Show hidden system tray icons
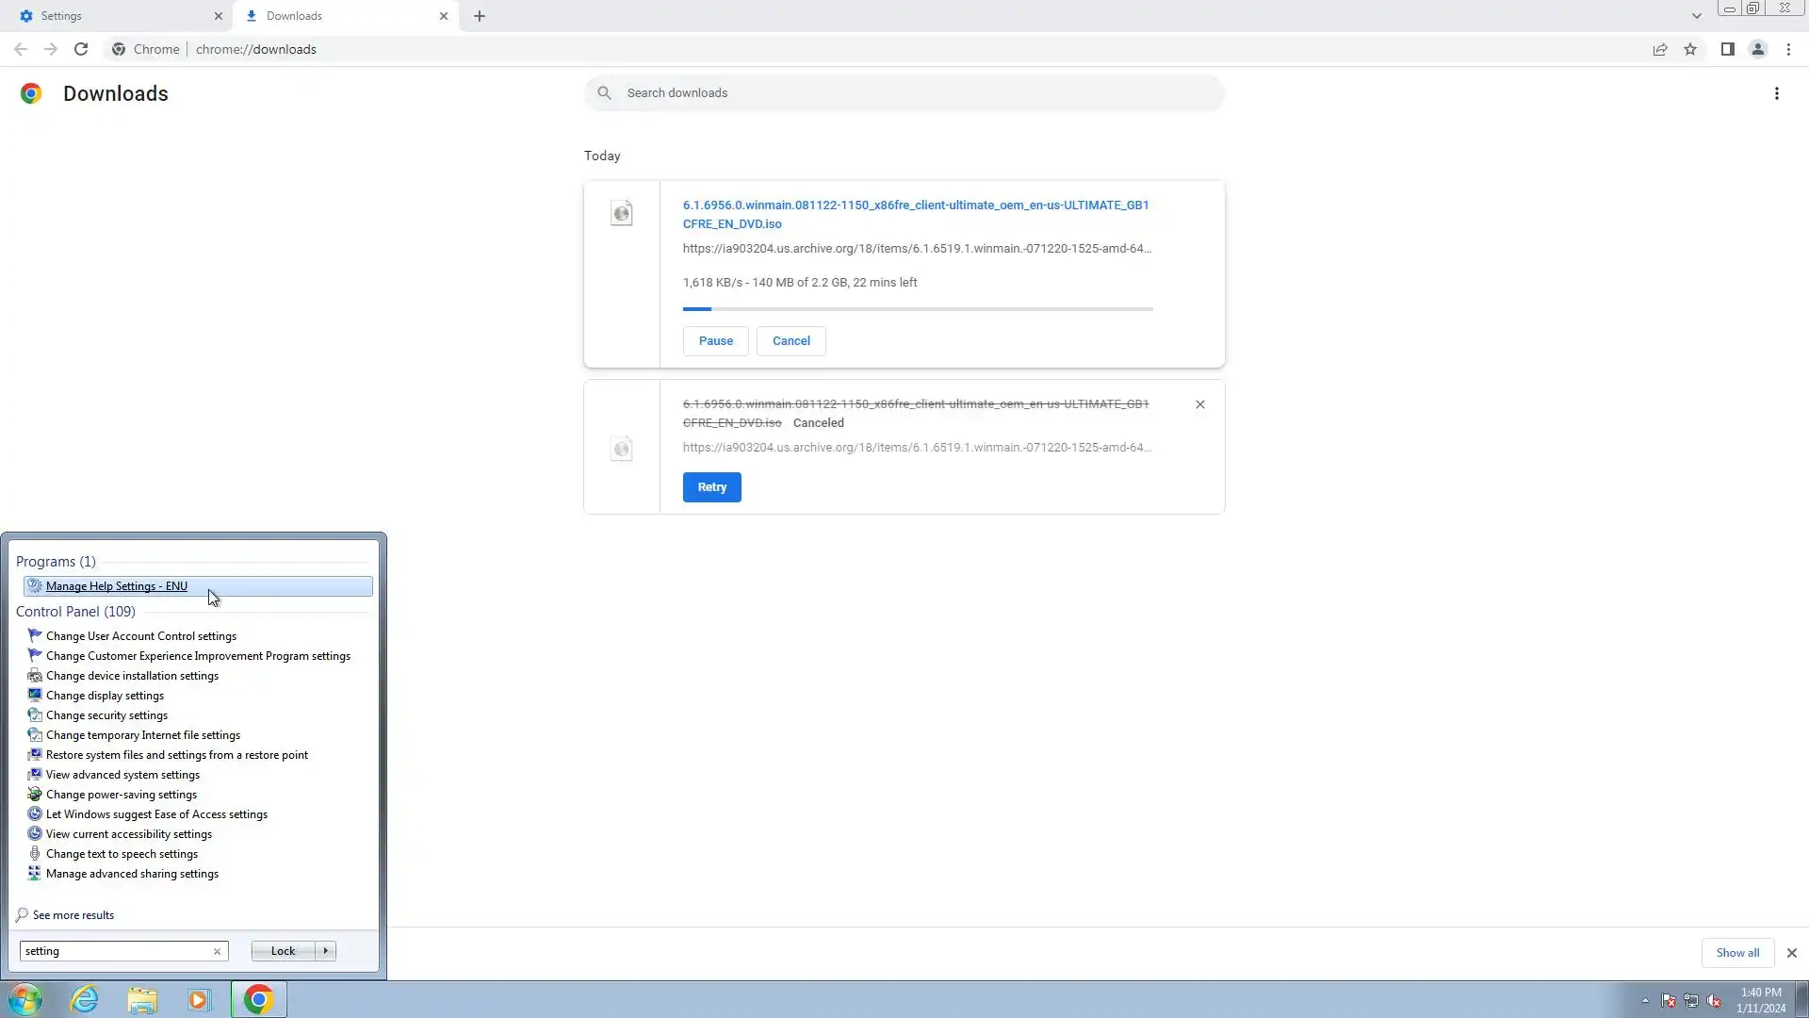Viewport: 1809px width, 1018px height. coord(1645,1000)
